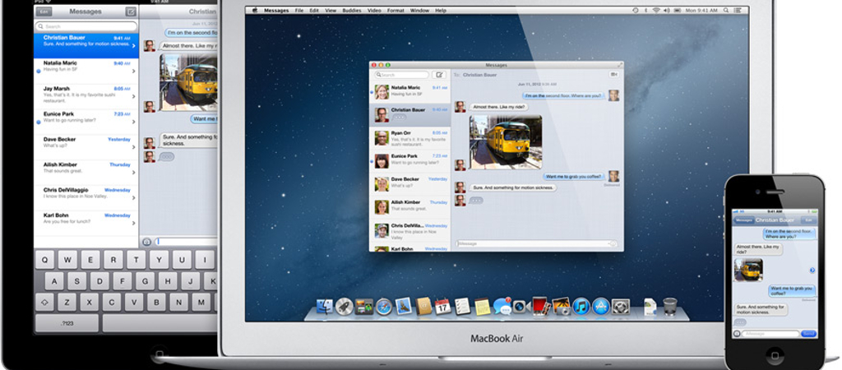This screenshot has width=842, height=370.
Task: Open the Messages menu in menu bar
Action: [276, 10]
